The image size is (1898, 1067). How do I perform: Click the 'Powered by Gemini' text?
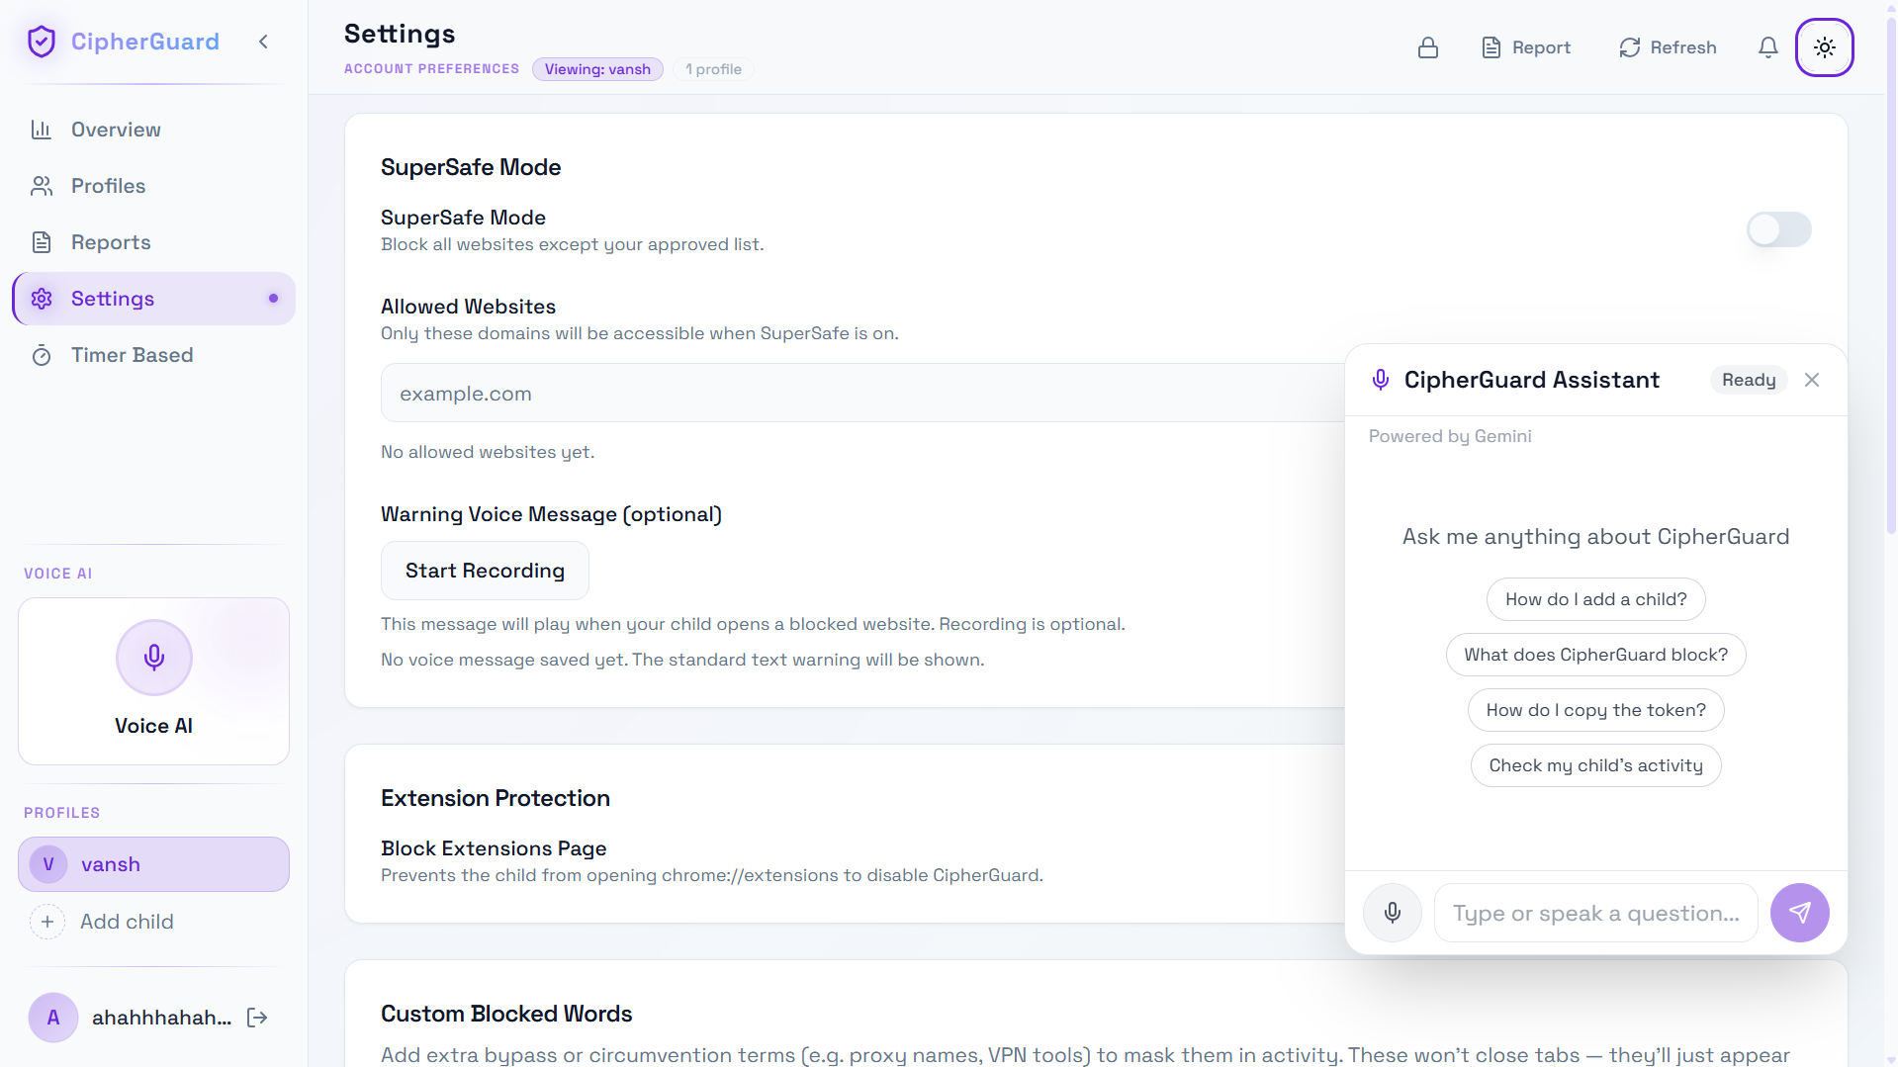click(1450, 436)
